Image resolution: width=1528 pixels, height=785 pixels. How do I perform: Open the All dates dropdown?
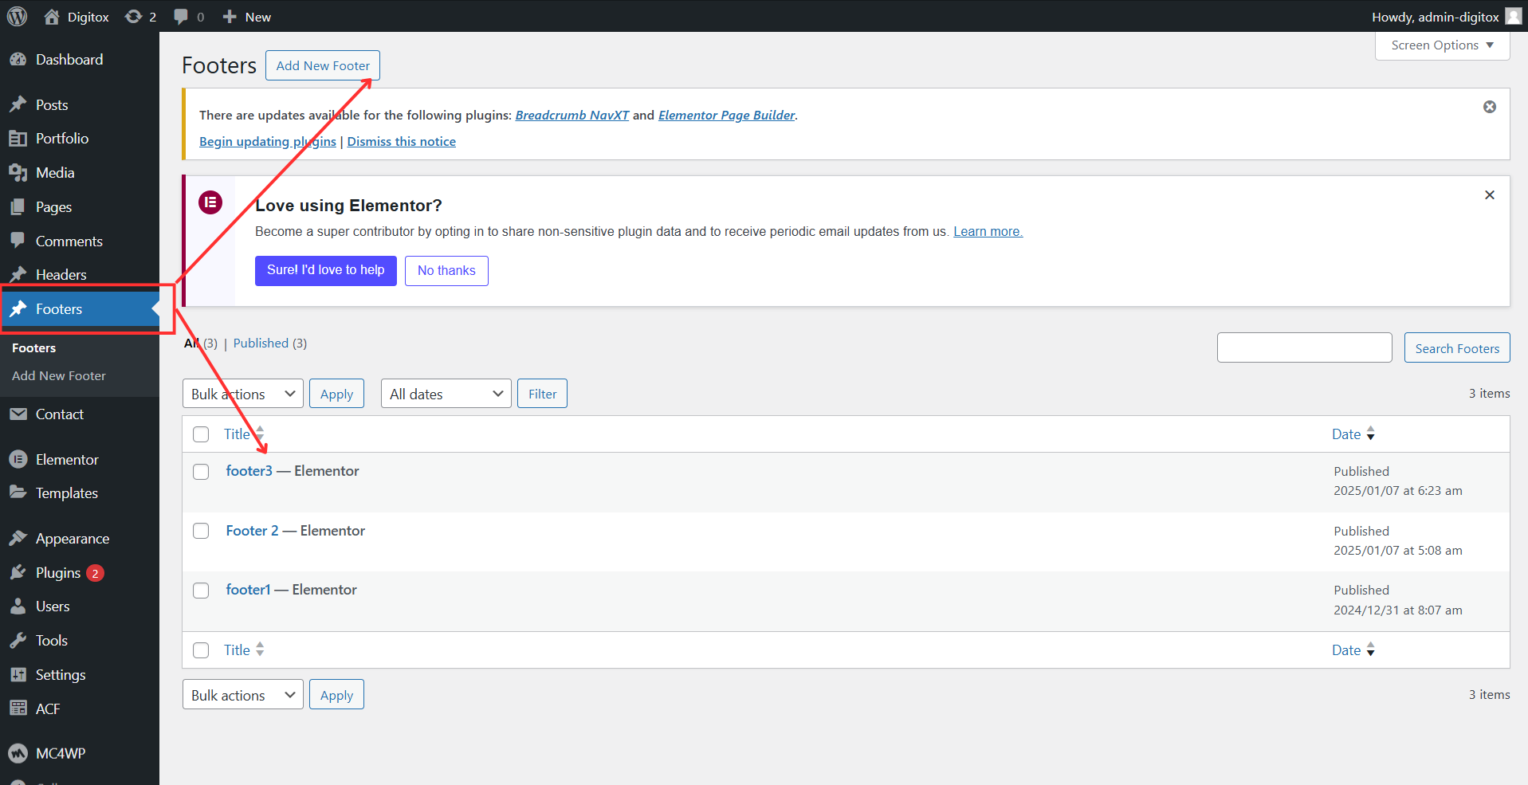click(446, 394)
